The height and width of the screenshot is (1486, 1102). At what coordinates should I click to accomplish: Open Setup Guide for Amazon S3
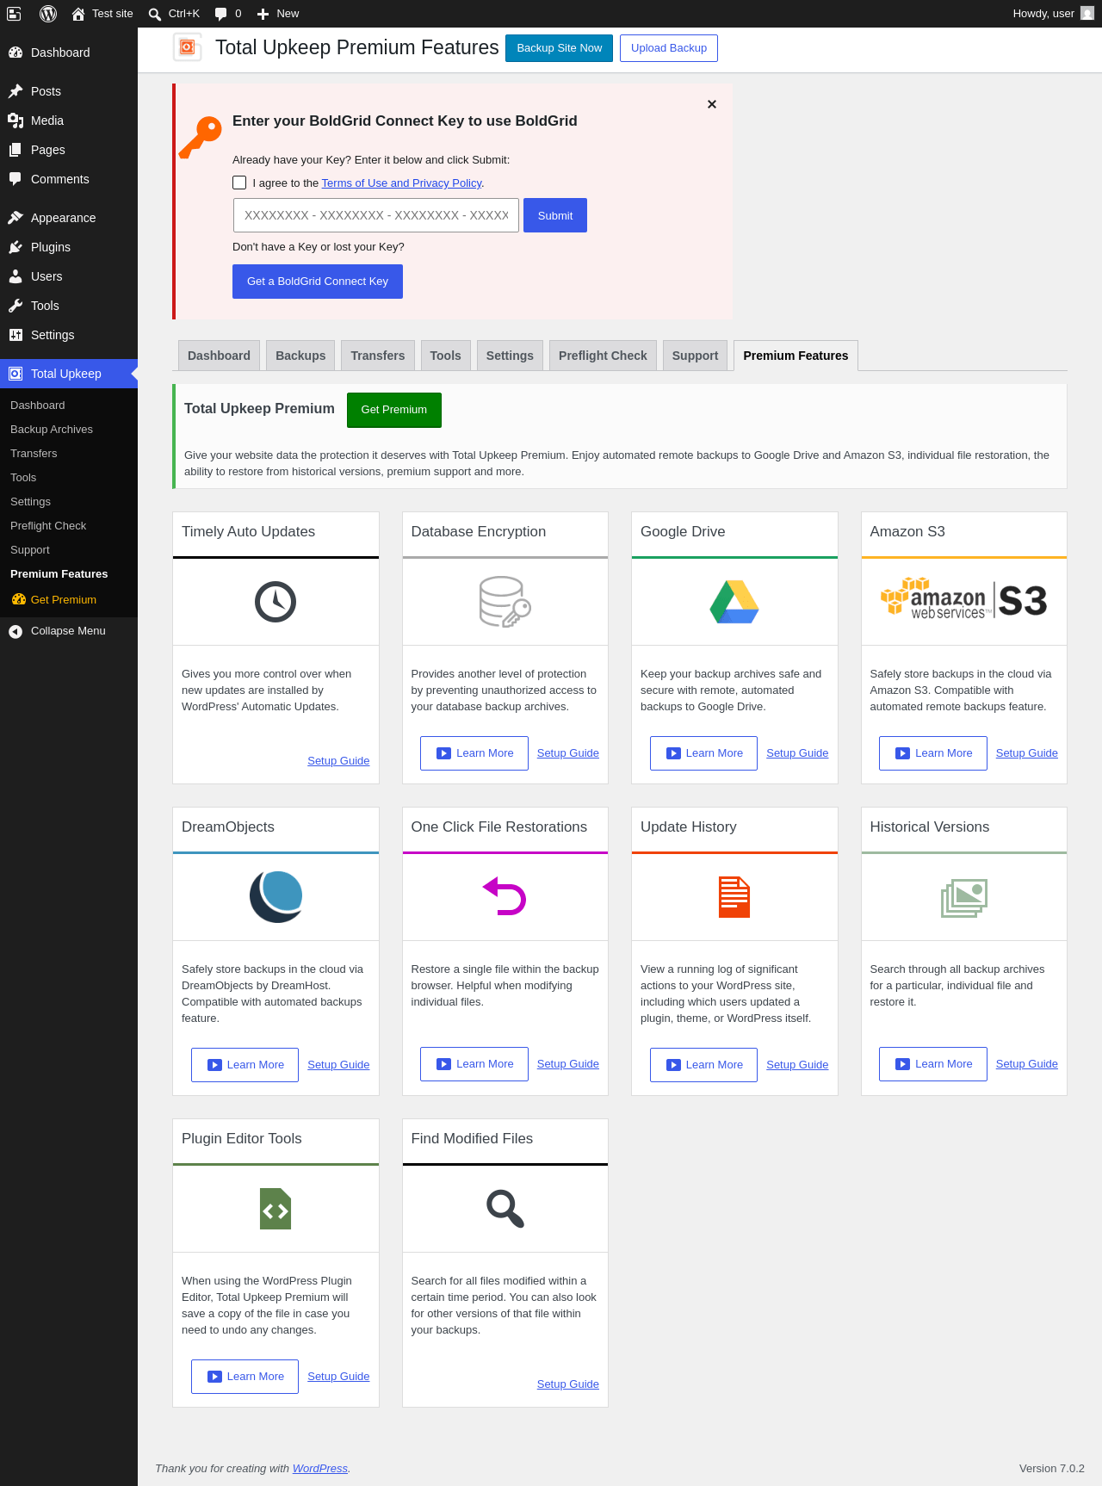click(x=1027, y=753)
